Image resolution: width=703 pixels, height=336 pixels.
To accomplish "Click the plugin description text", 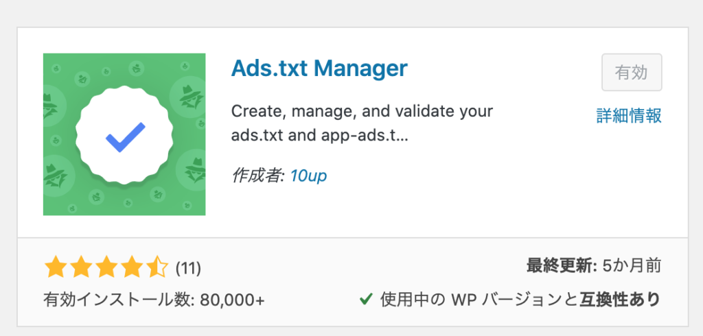I will (x=362, y=123).
